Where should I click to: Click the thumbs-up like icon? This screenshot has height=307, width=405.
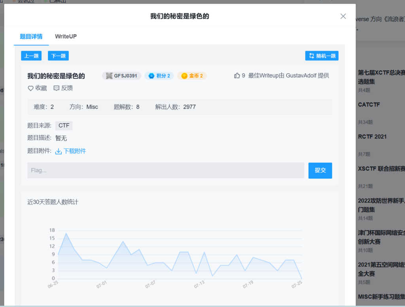coord(237,76)
